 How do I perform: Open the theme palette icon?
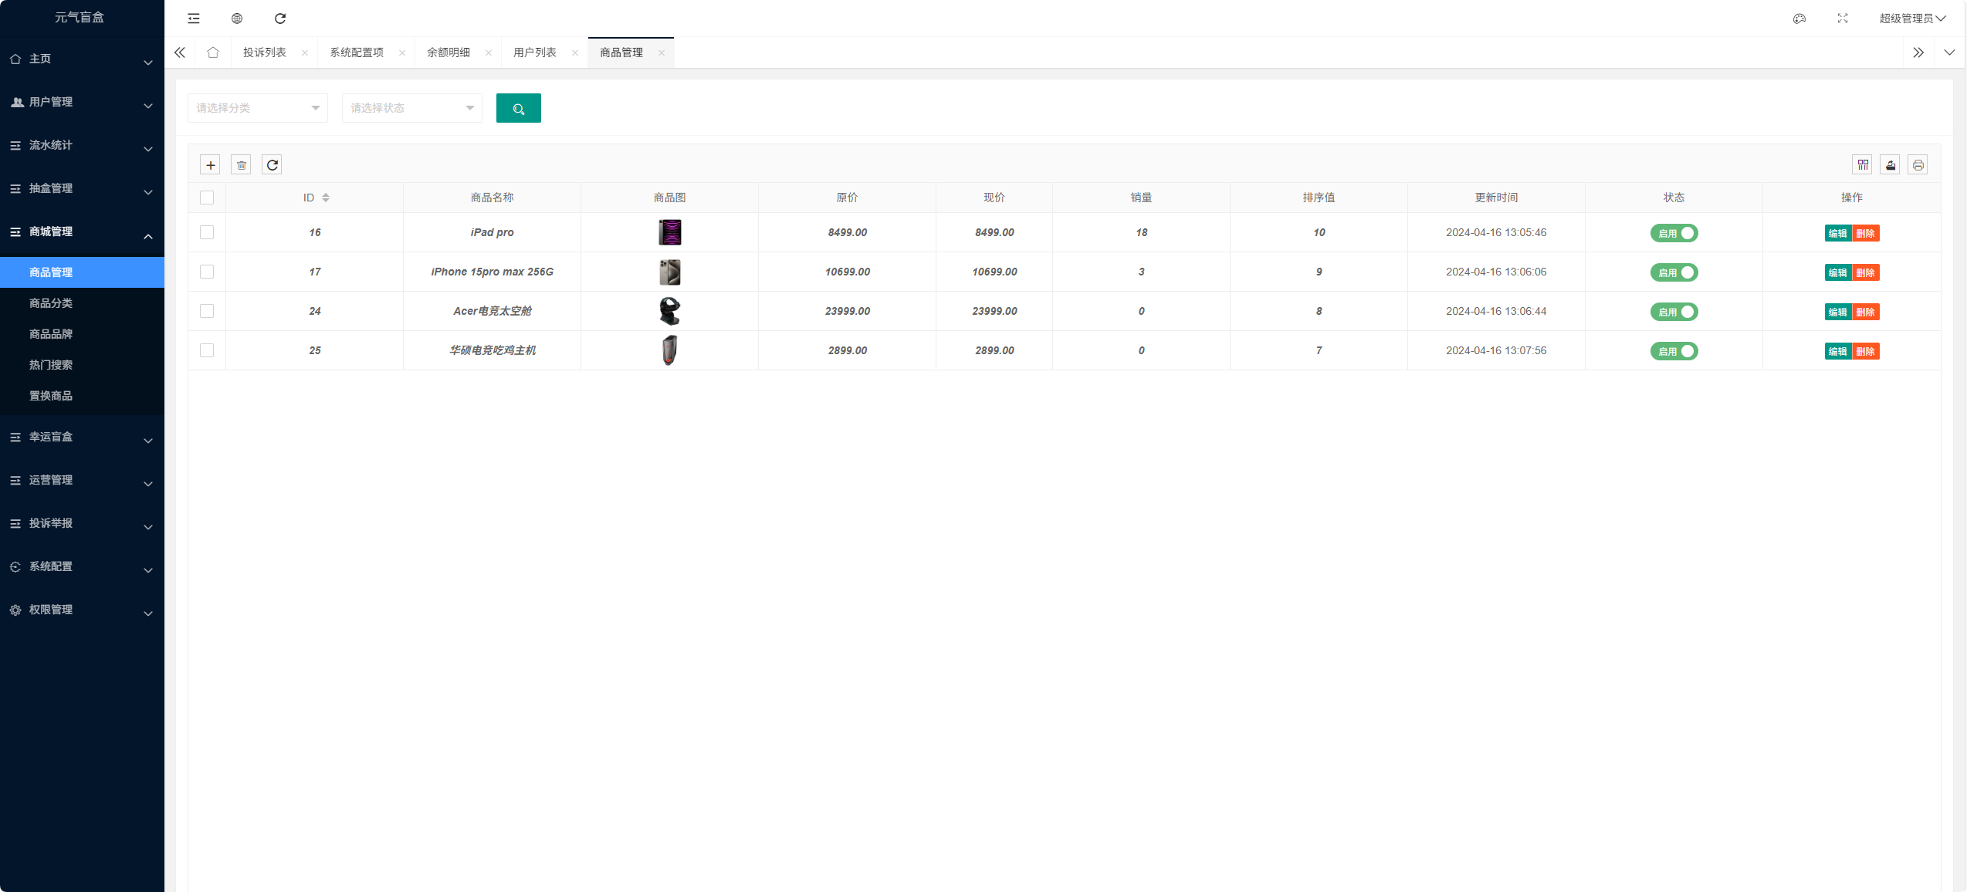click(1799, 19)
